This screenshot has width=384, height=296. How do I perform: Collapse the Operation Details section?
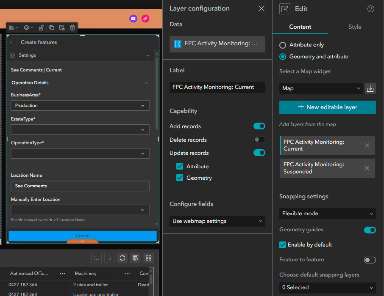[146, 83]
